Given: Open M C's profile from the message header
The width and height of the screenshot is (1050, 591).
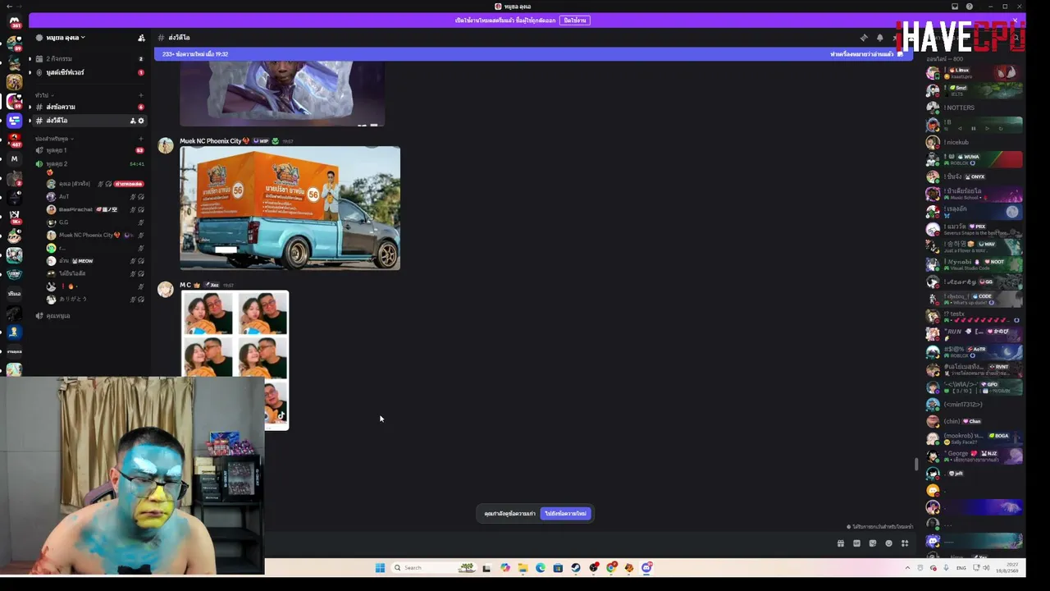Looking at the screenshot, I should [x=185, y=285].
